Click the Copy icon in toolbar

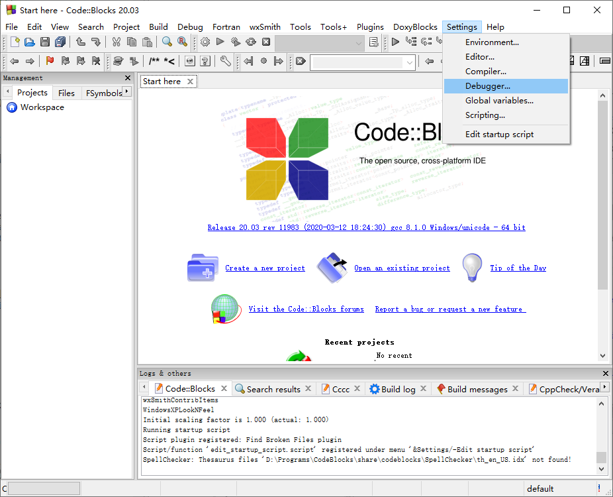tap(132, 42)
